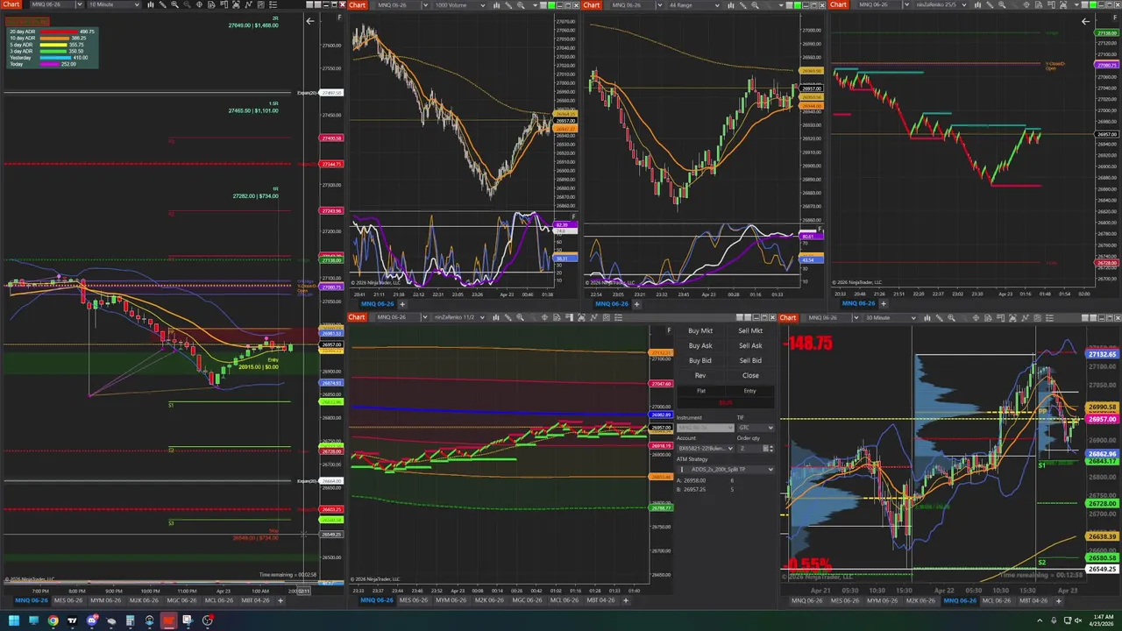Open TradingView from taskbar
The height and width of the screenshot is (631, 1122).
[72, 620]
